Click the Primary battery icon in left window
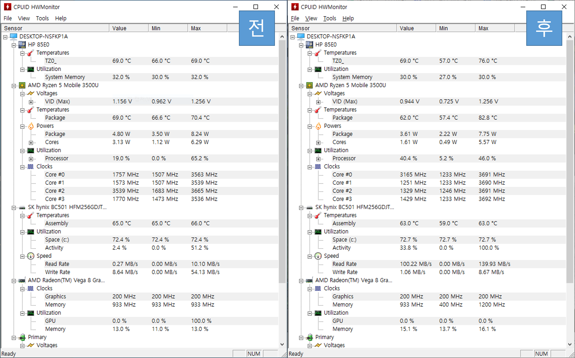Viewport: 575px width, 358px height. click(22, 337)
